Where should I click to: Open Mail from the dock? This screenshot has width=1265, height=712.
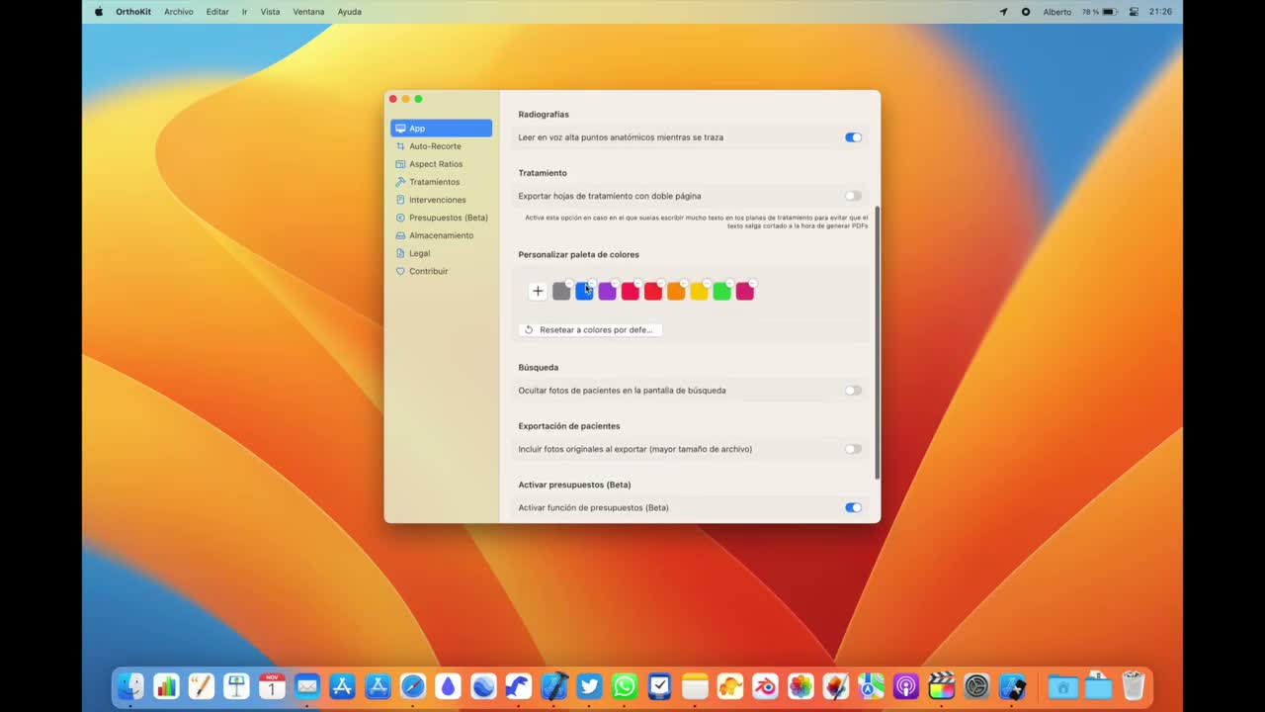click(307, 685)
